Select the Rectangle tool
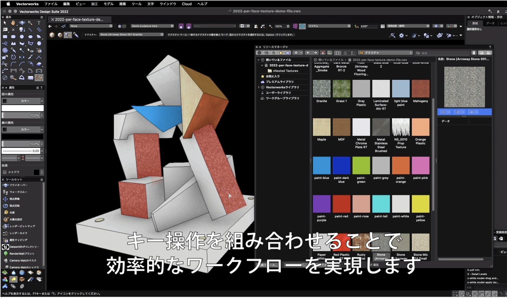Screen dimensions: 507x298 [x=5, y=36]
